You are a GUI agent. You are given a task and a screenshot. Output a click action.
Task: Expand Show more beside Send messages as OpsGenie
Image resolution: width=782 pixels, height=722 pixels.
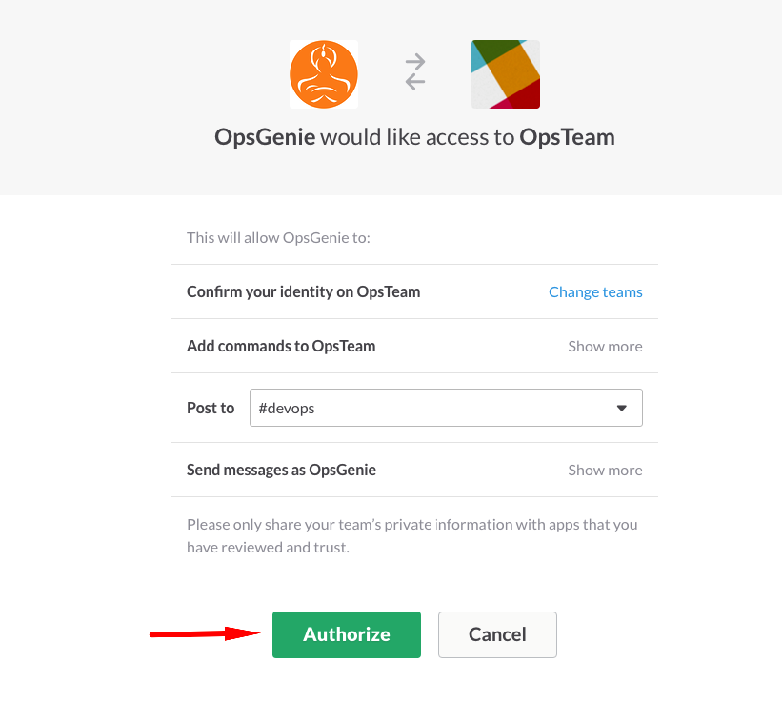coord(605,470)
